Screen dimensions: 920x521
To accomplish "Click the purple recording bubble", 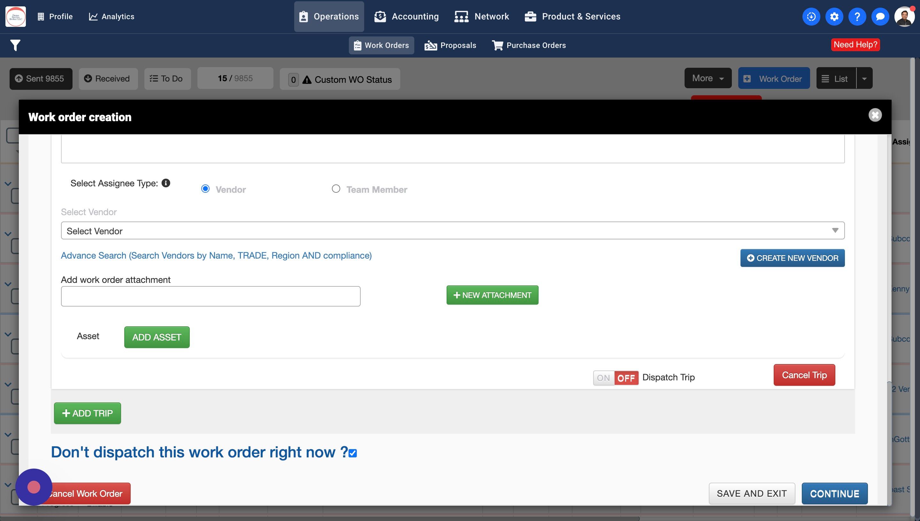I will coord(34,487).
